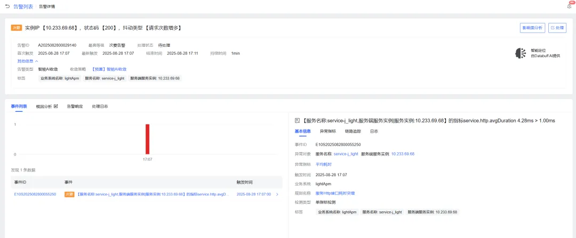576x238 pixels.
Task: Click the 服务端服务实例: 10.233.69.68 tag in alert header
Action: [155, 78]
